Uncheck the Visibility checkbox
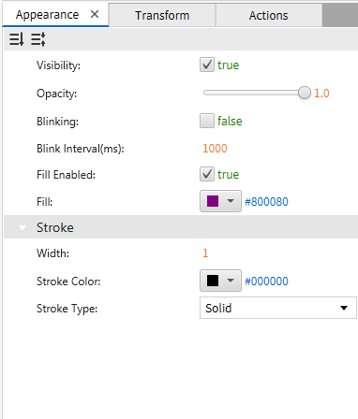The image size is (358, 419). (207, 65)
